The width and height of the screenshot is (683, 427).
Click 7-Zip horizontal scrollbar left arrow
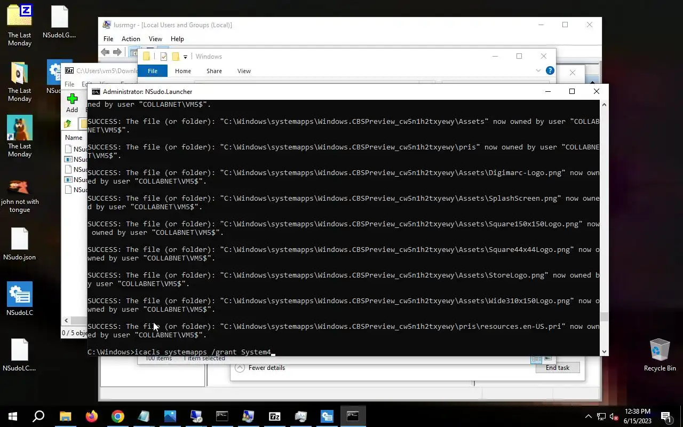tap(66, 320)
